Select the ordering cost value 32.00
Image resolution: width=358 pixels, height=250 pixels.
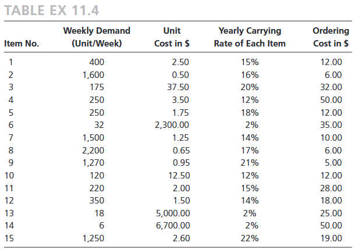pyautogui.click(x=331, y=87)
